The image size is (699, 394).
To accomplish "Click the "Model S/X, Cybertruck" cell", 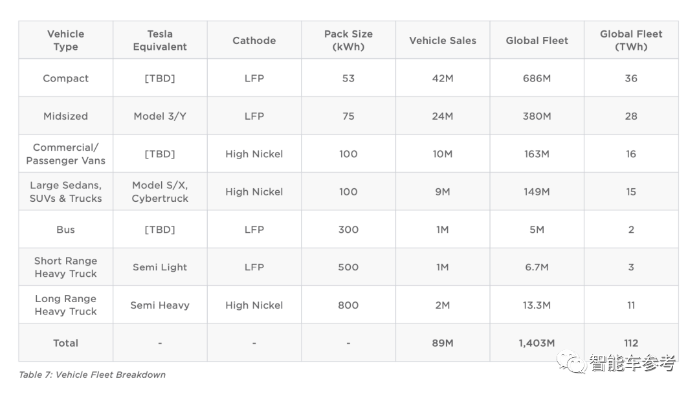I will pyautogui.click(x=160, y=192).
